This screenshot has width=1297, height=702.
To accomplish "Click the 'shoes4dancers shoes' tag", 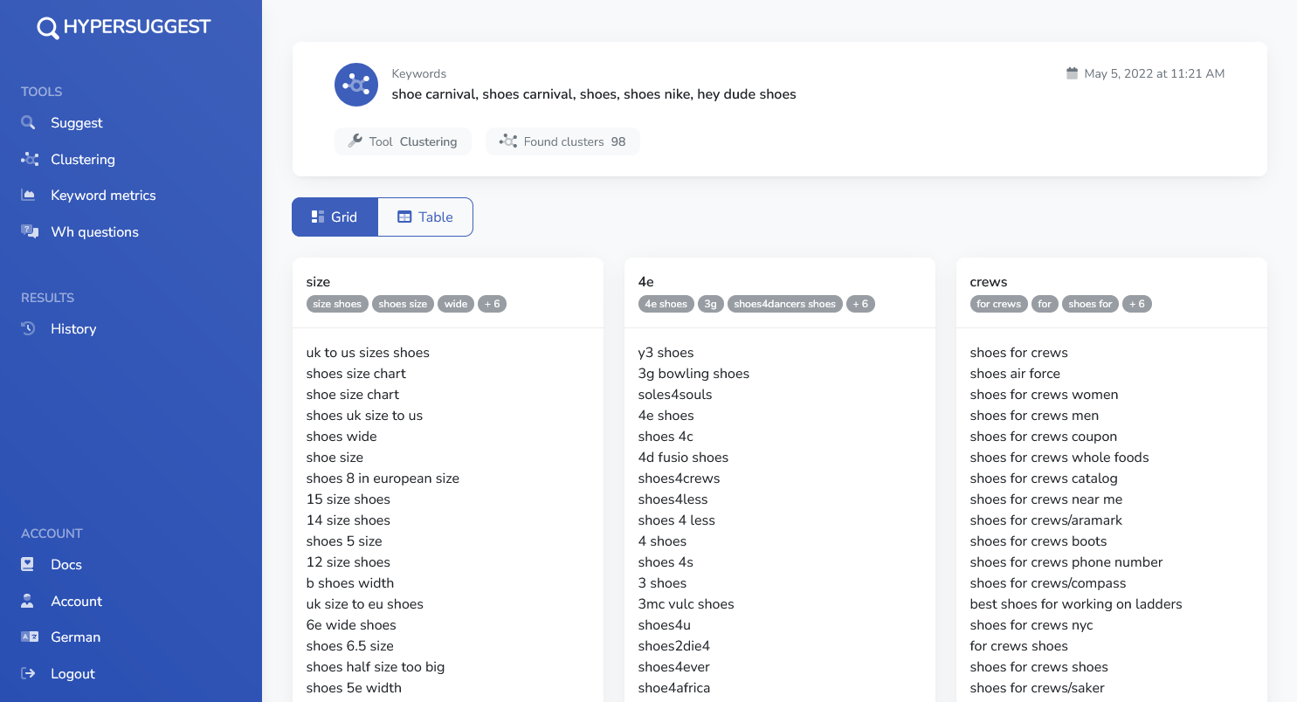I will (x=785, y=304).
